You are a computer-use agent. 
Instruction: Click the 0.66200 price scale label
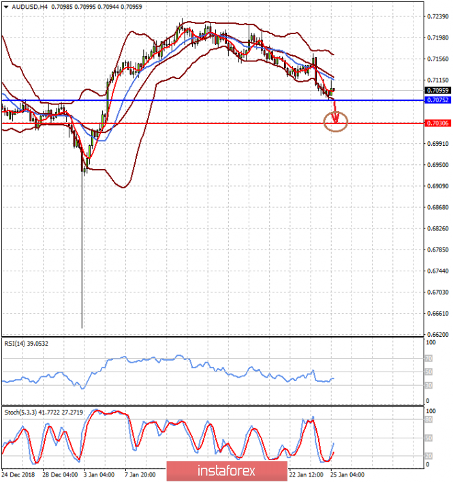pyautogui.click(x=437, y=334)
